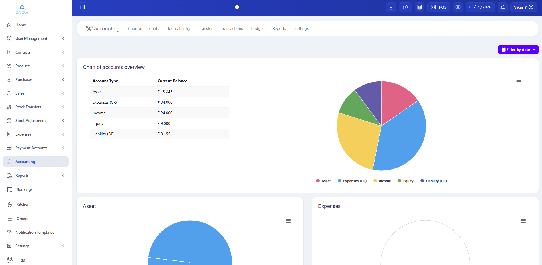Viewport: 542px width, 265px height.
Task: Open the Transactions tab in Accounting
Action: pyautogui.click(x=232, y=28)
